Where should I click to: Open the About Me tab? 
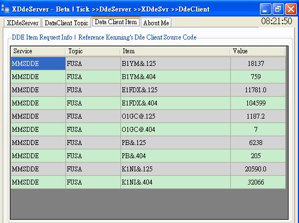[156, 23]
